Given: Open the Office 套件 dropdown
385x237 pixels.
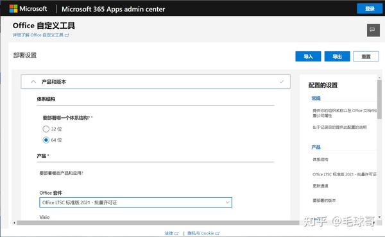Looking at the screenshot, I should point(135,202).
